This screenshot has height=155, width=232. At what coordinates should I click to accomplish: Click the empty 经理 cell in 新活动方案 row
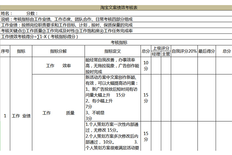156,98
